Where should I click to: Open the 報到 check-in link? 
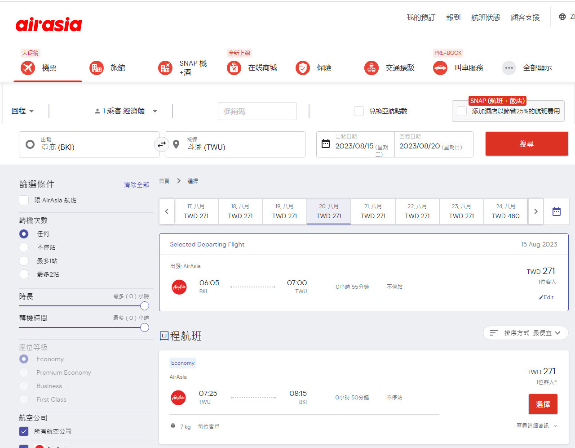tap(453, 17)
